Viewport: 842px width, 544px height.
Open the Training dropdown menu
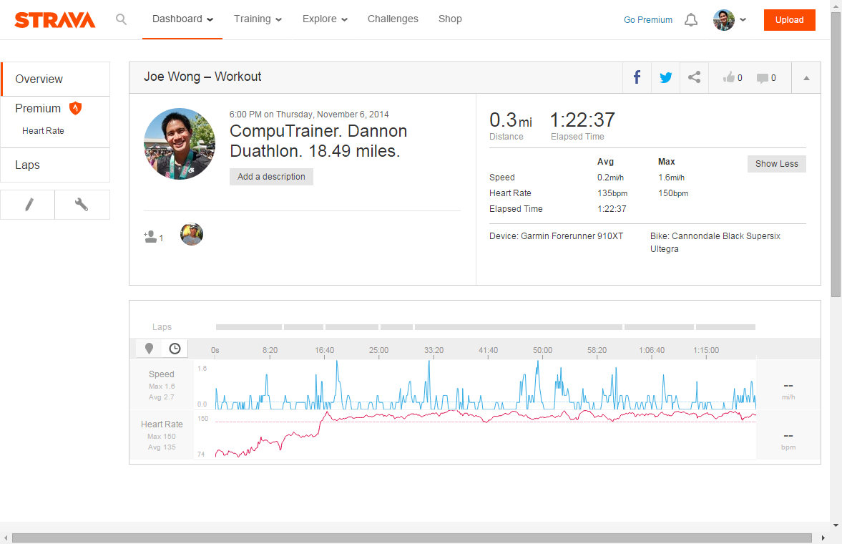258,19
